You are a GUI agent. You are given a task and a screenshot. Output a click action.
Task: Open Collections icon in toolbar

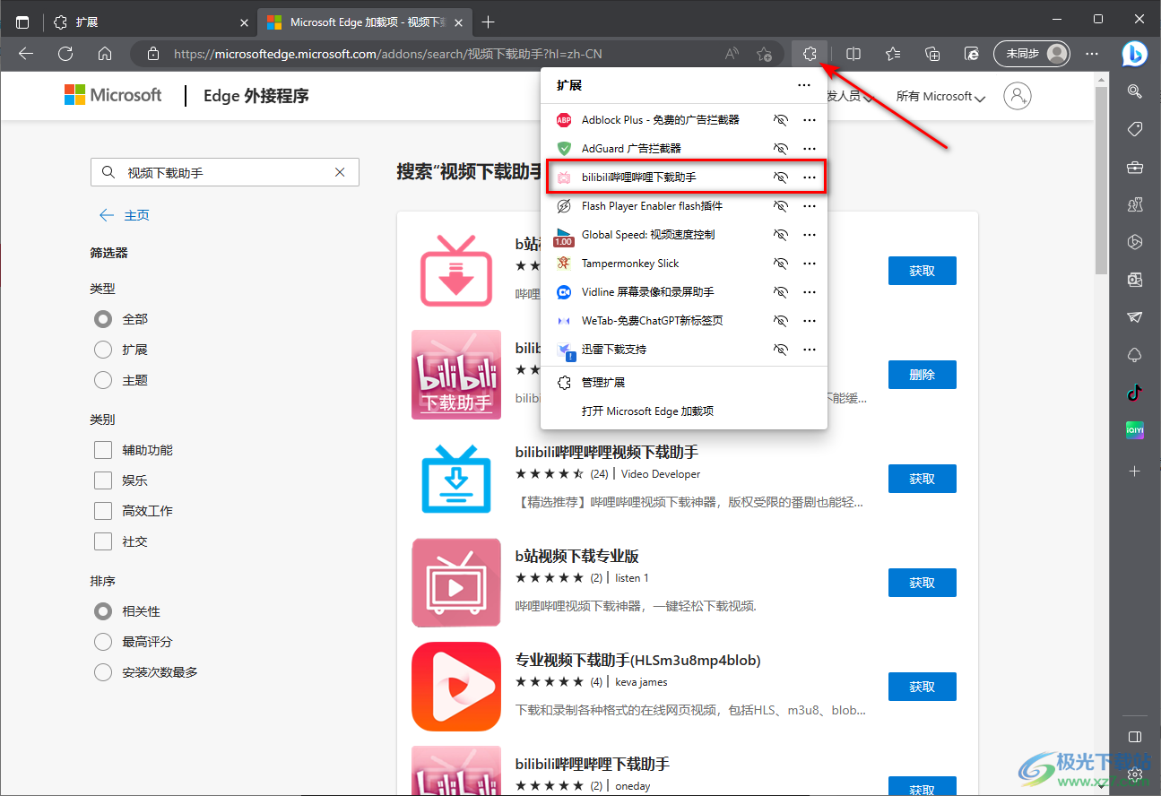932,54
